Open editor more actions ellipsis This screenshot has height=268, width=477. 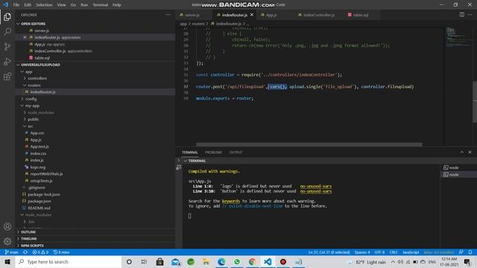(470, 15)
